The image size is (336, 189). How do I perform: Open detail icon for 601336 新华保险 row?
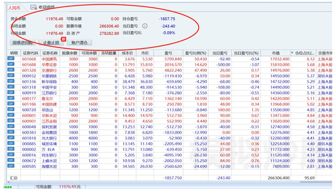tap(11, 81)
